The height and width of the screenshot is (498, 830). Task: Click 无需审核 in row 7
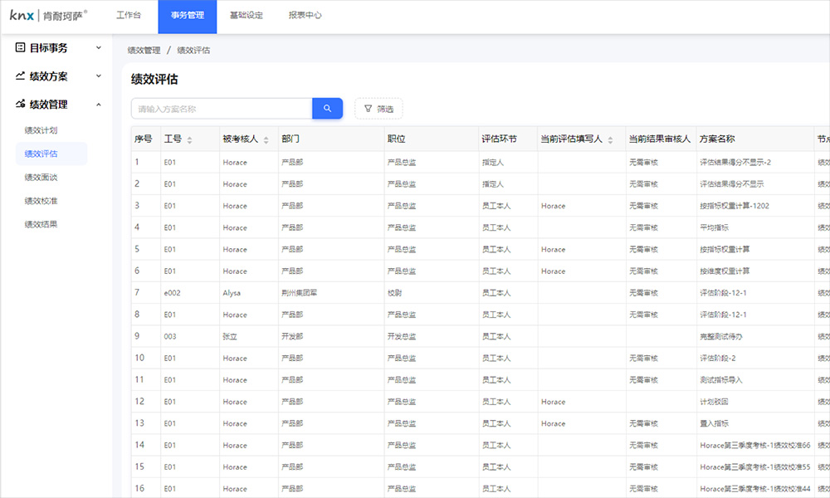(643, 293)
